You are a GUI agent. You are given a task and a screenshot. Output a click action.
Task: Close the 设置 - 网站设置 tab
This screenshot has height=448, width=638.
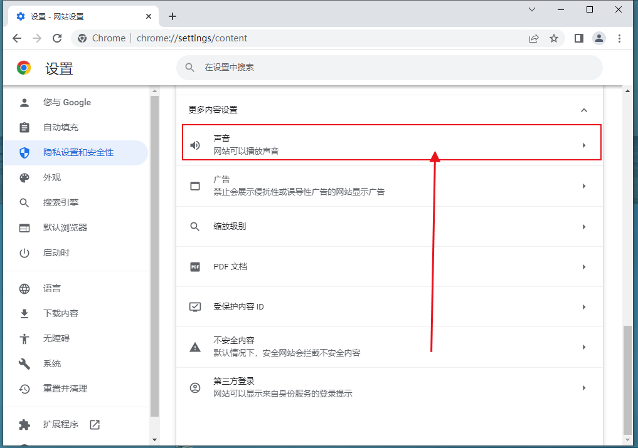149,16
